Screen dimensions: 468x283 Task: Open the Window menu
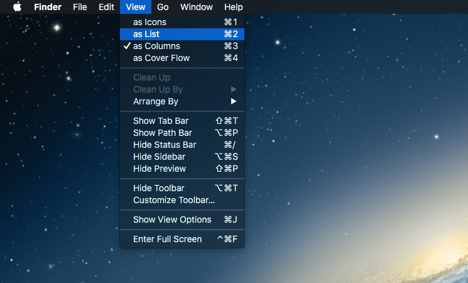pos(197,7)
